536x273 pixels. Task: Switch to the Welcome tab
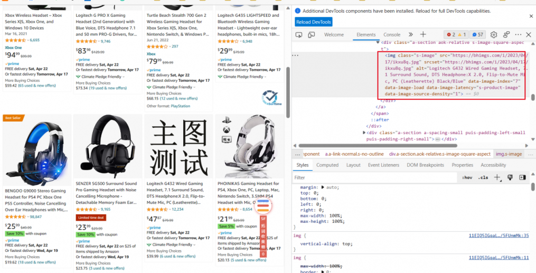point(334,34)
